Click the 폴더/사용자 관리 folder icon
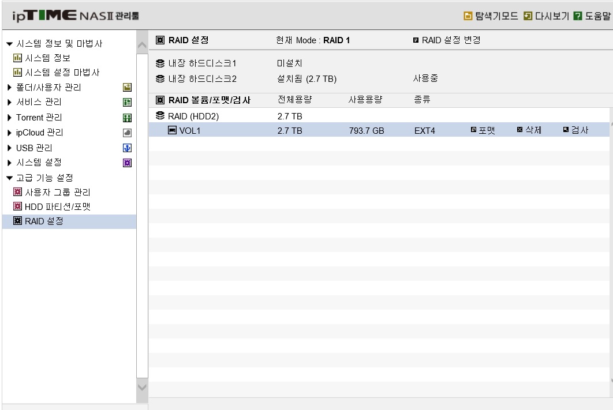Viewport: 613px width, 410px height. (127, 88)
